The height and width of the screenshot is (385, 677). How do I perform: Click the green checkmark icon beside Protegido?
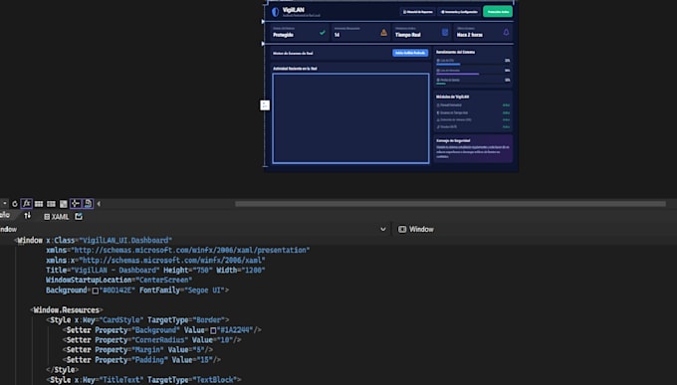click(x=323, y=33)
